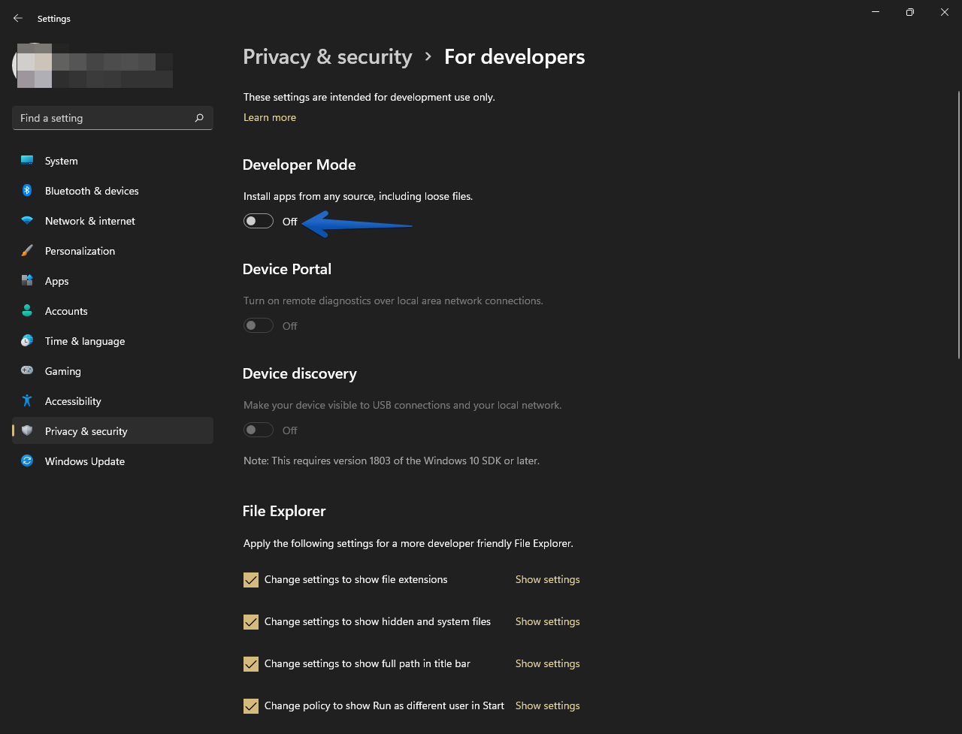This screenshot has height=734, width=962.
Task: Click Show settings for hidden system files
Action: pos(547,621)
